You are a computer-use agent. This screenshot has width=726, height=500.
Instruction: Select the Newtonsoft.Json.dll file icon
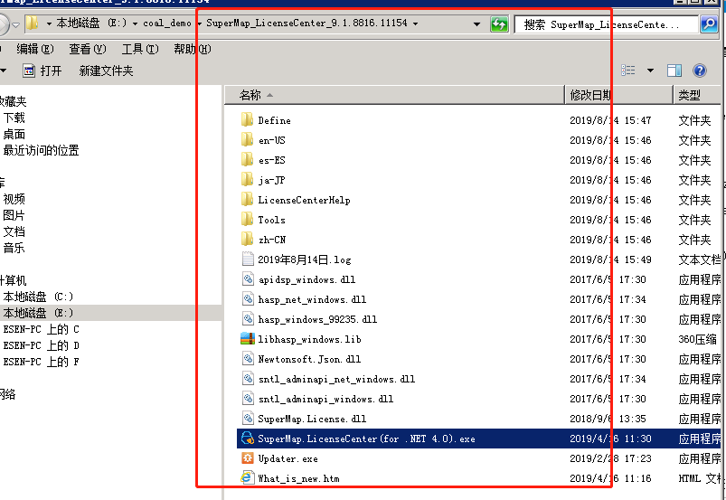click(x=248, y=359)
